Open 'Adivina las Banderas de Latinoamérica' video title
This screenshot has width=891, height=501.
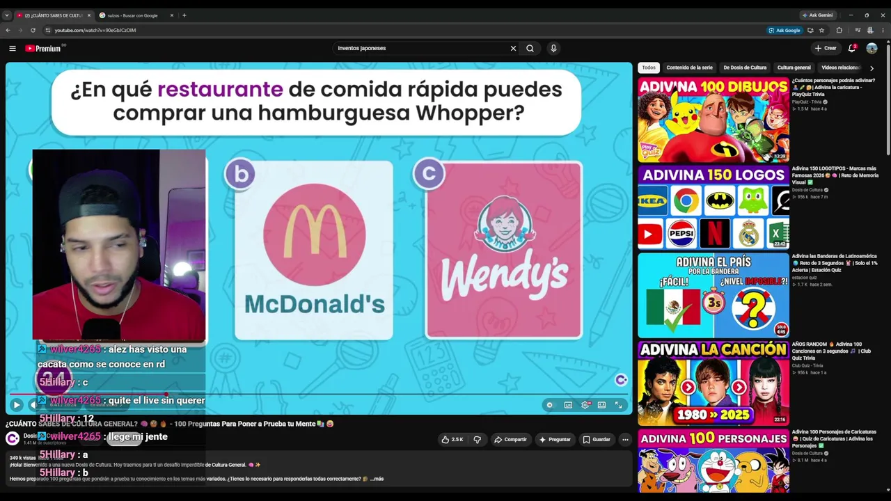tap(834, 262)
